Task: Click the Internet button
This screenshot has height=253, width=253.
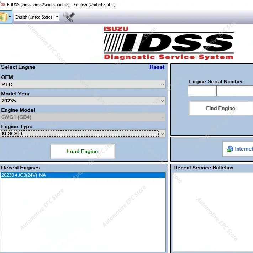Action: (x=238, y=149)
